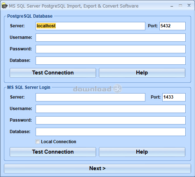Viewport: 195px width, 177px height.
Task: Click the PostgreSQL Port field showing 5432
Action: 172,26
